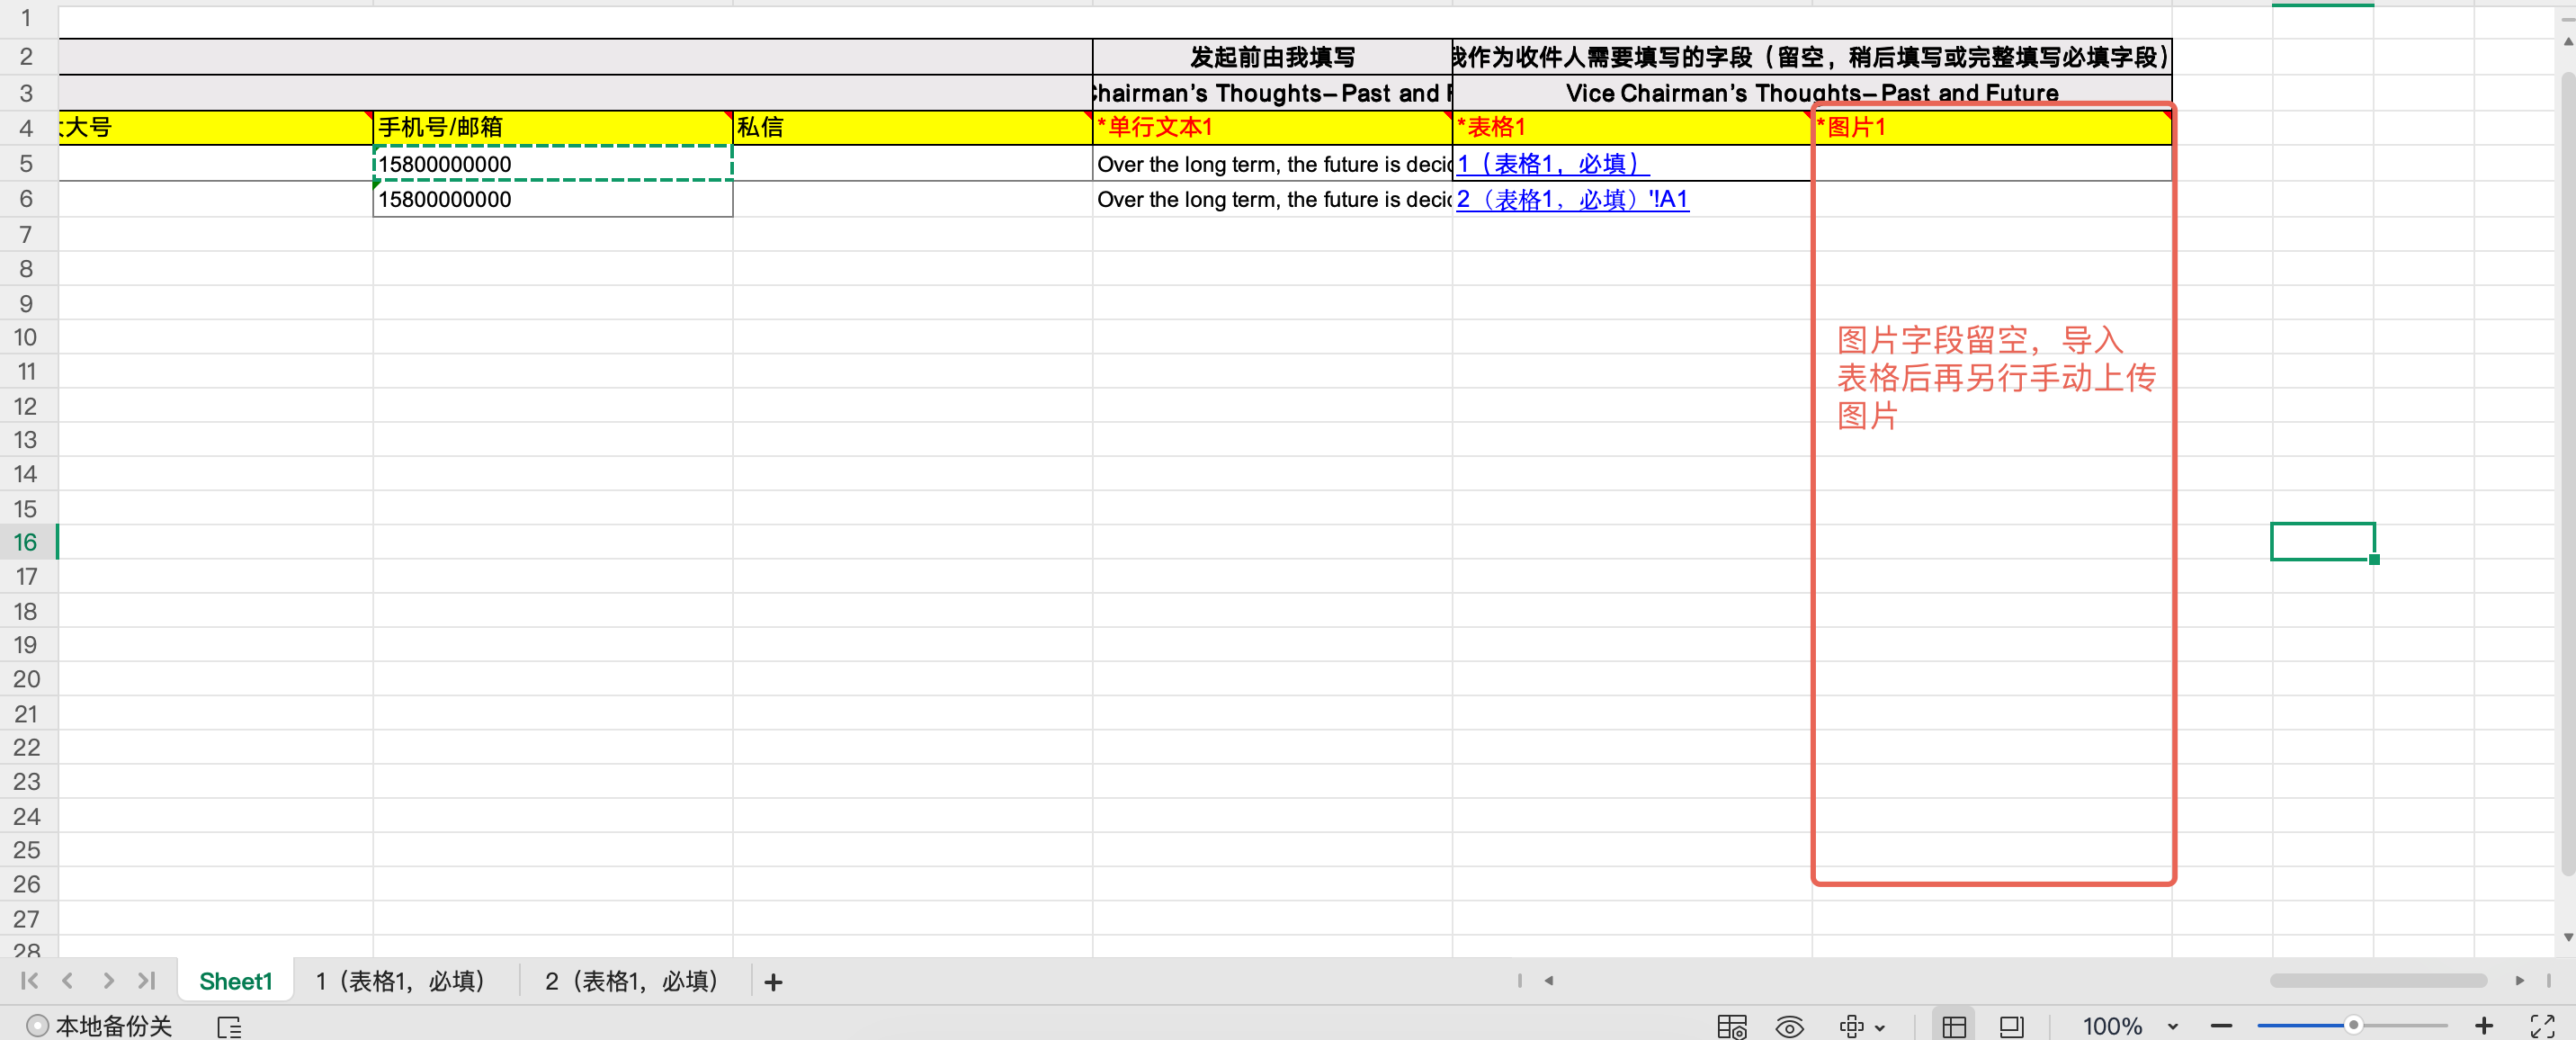Jump to the last sheet tab arrow
This screenshot has width=2576, height=1040.
tap(147, 981)
